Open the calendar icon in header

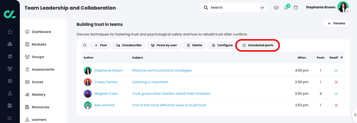296,8
